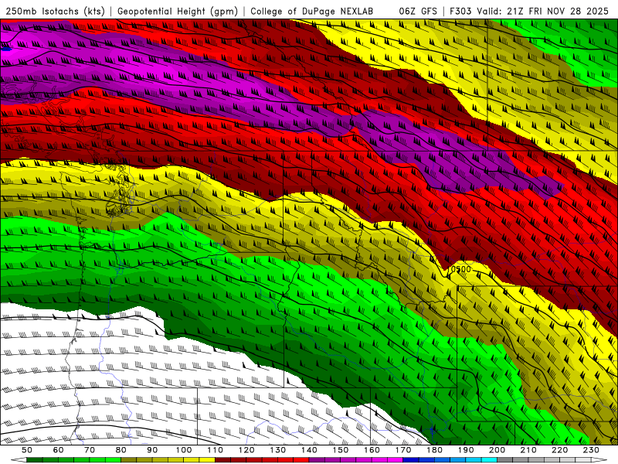This screenshot has height=464, width=618.
Task: Click the legend value 210
Action: click(x=528, y=450)
